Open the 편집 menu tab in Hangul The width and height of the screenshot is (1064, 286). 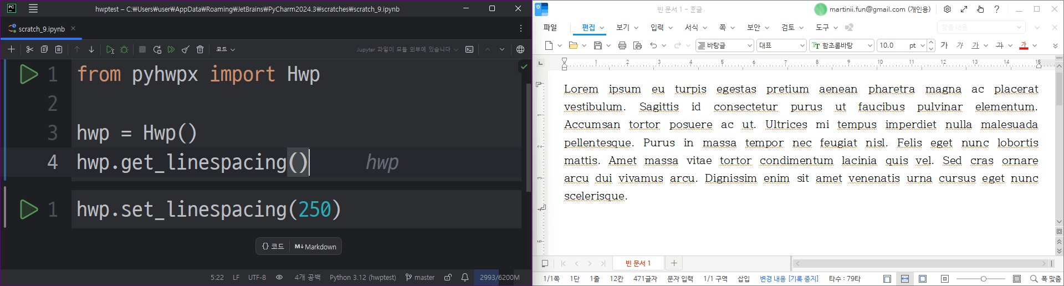pos(589,27)
